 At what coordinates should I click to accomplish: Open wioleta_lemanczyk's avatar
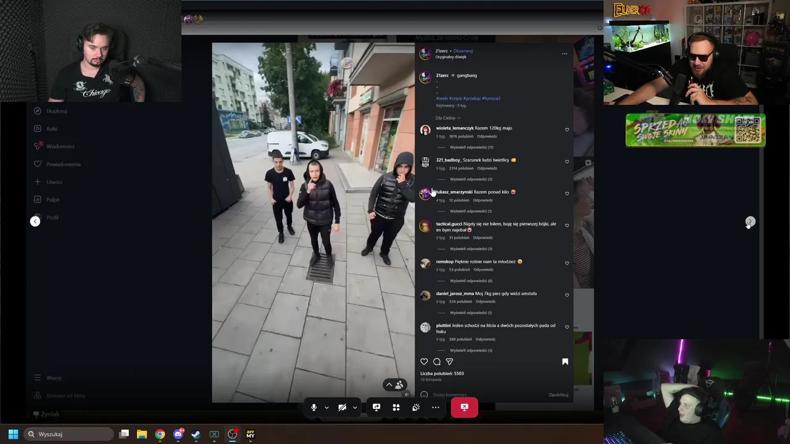[x=425, y=130]
